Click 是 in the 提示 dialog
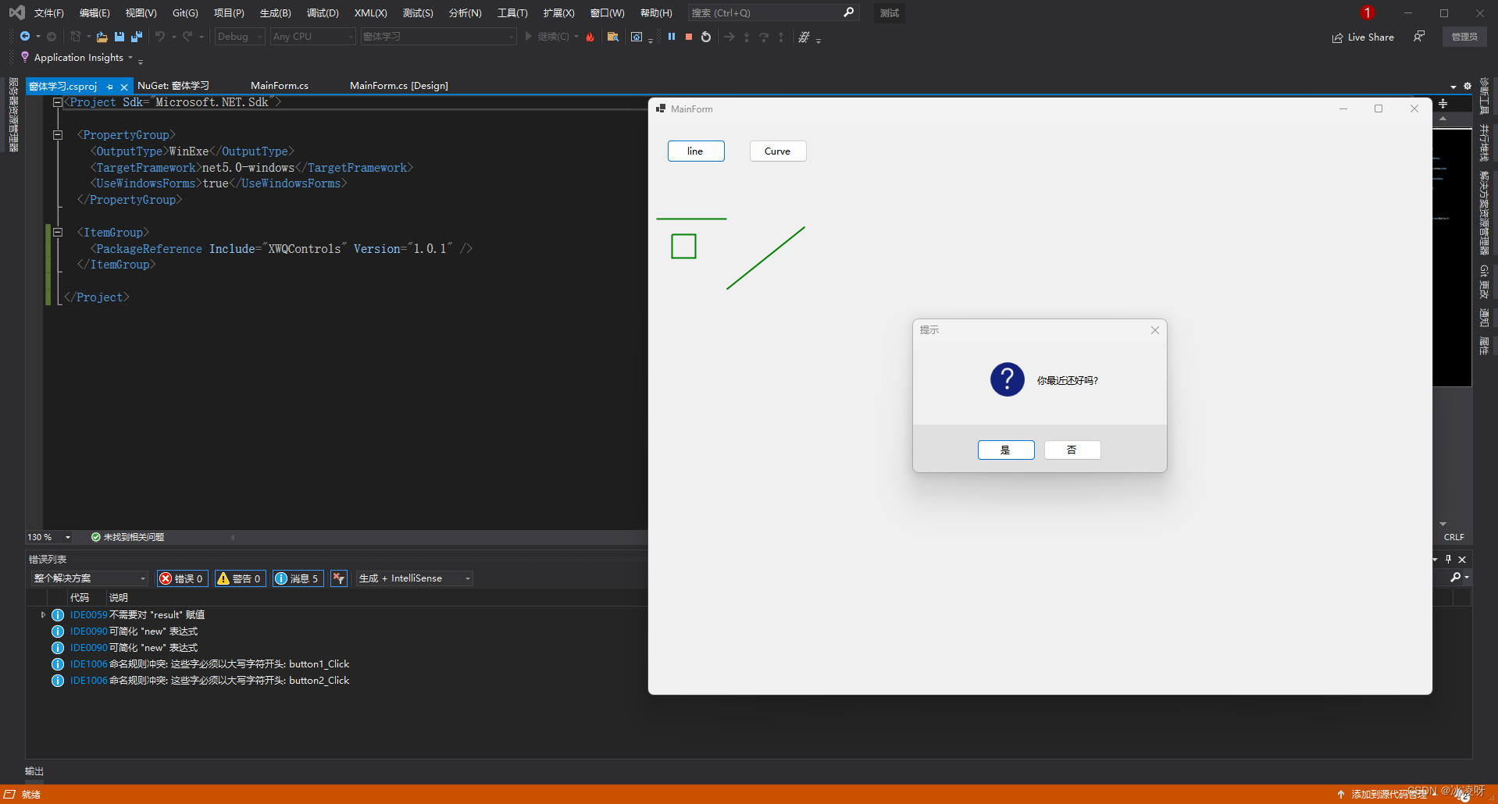Viewport: 1498px width, 804px height. click(1006, 450)
